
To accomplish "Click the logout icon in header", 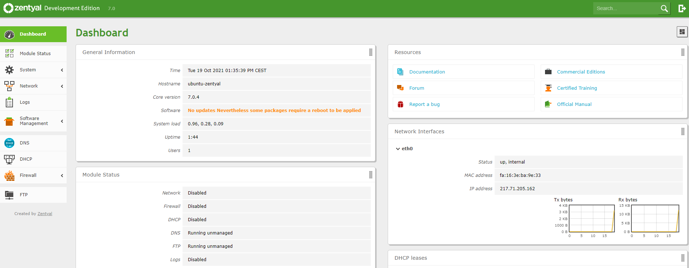I will (x=682, y=8).
